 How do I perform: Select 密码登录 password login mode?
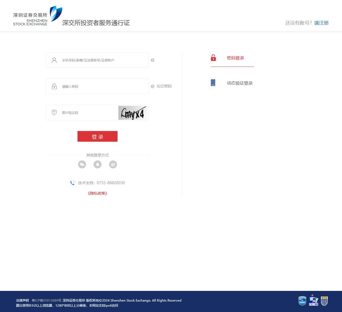coord(235,58)
